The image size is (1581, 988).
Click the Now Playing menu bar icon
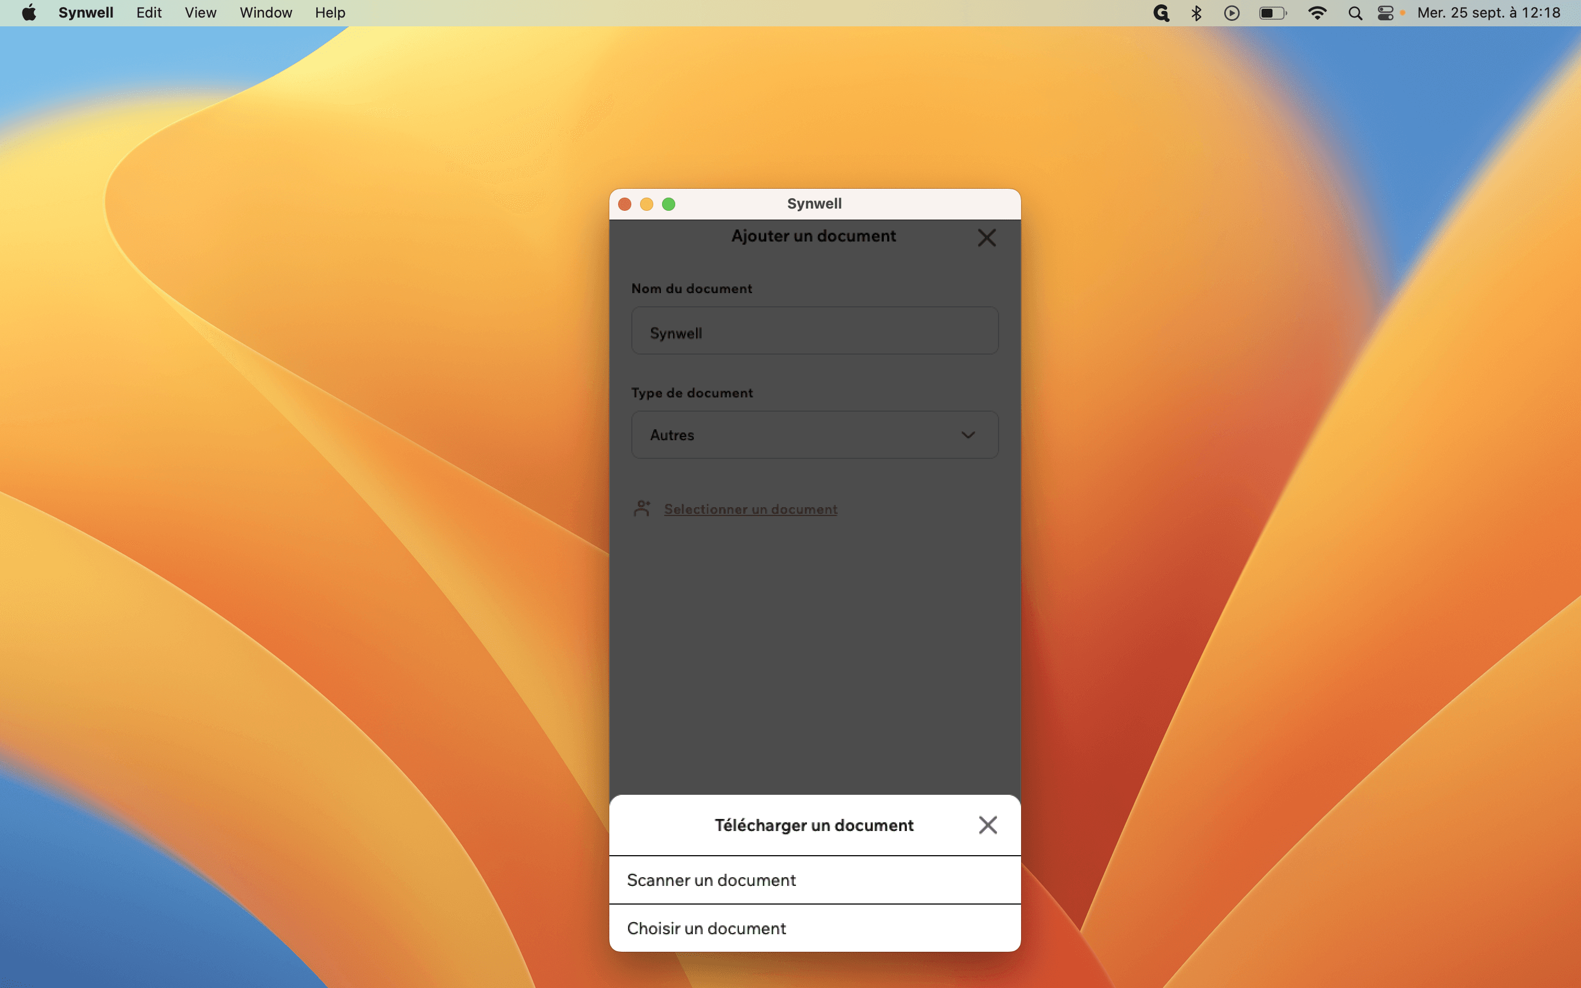(x=1231, y=13)
